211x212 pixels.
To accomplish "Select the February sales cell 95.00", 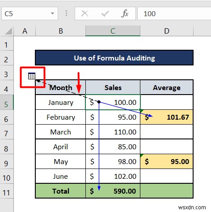I will [x=113, y=117].
